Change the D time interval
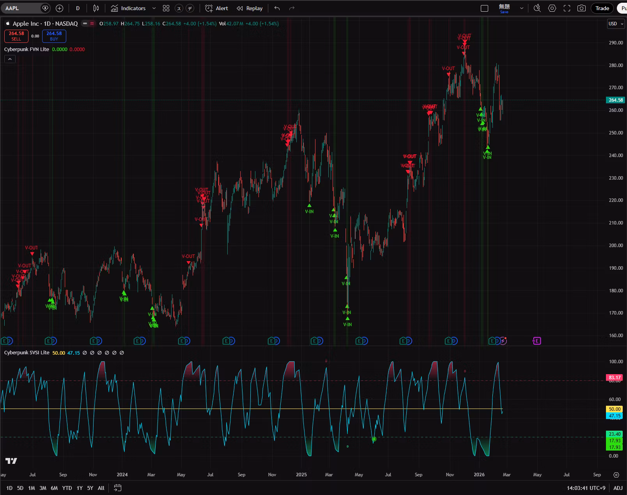Screen dimensions: 627x495 [x=78, y=8]
